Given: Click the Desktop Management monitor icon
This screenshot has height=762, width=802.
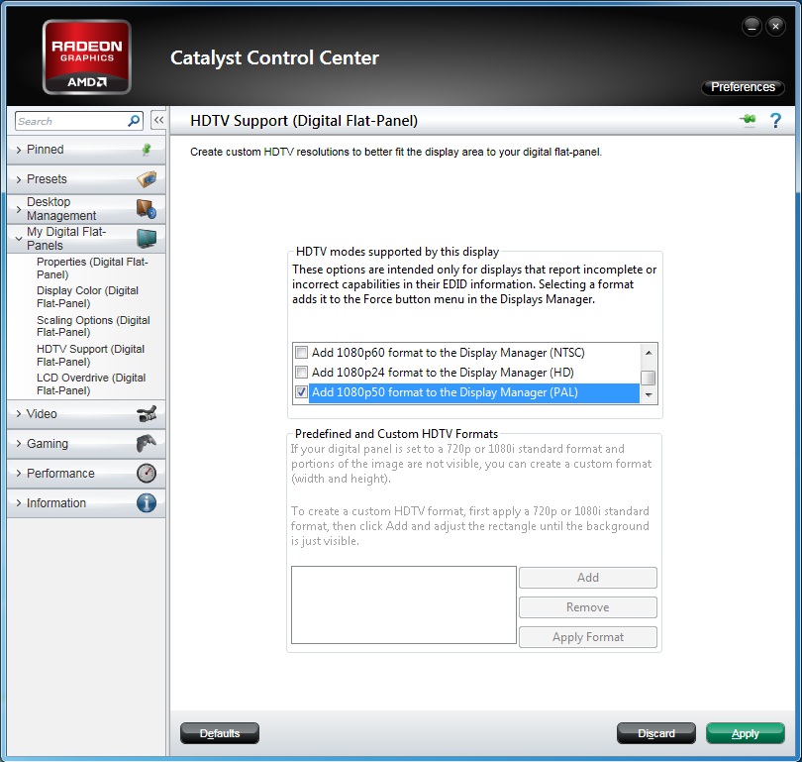Looking at the screenshot, I should pyautogui.click(x=147, y=209).
